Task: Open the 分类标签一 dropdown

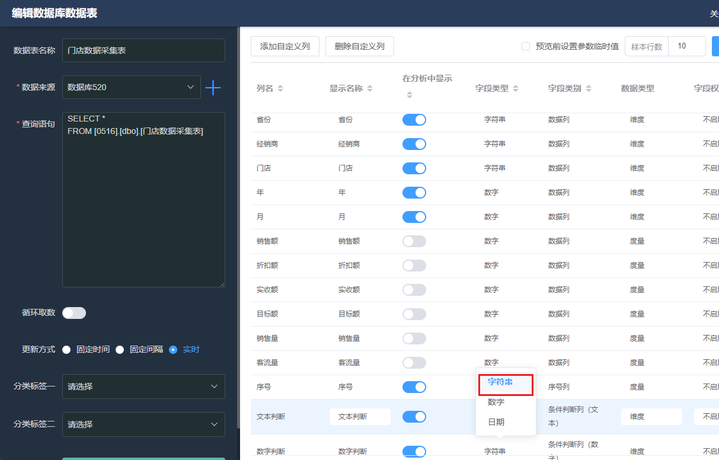Action: coord(143,386)
